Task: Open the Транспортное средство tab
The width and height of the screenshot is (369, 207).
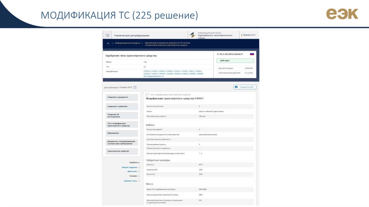Action: pos(122,151)
